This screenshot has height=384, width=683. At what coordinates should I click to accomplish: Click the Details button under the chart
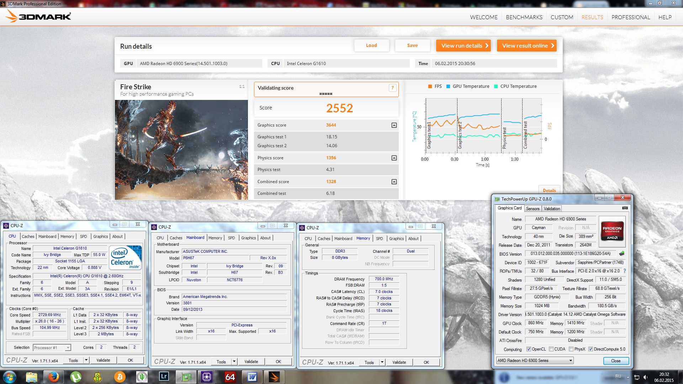coord(549,190)
